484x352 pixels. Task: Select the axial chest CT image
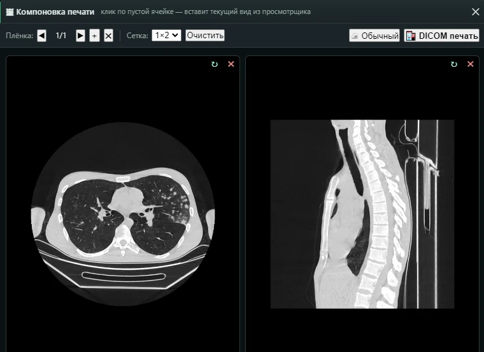coord(123,214)
